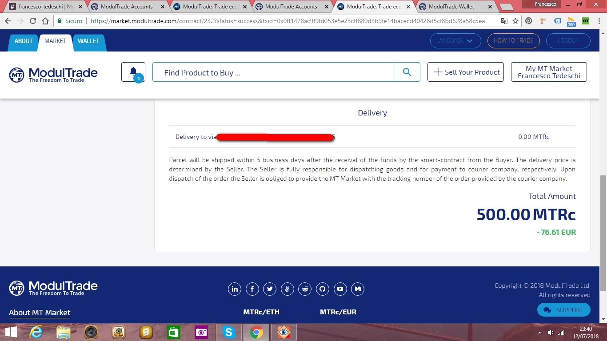Click the browser address bar URL
Viewport: 607px width, 341px height.
(288, 21)
